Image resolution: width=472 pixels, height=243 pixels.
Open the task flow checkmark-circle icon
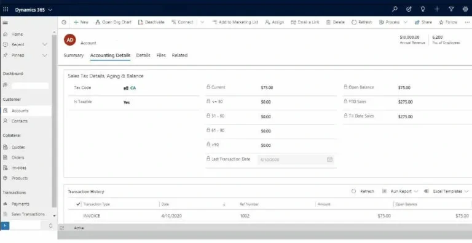(x=409, y=9)
